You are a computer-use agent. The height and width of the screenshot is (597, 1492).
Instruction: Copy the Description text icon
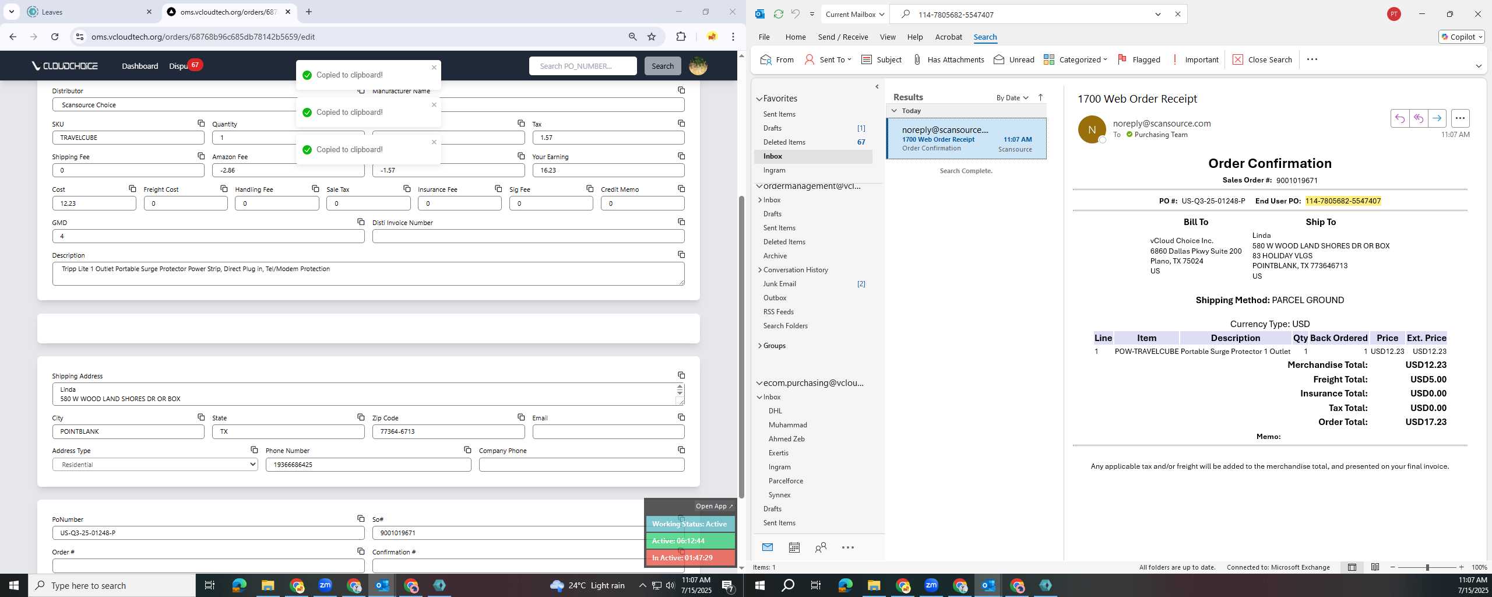681,254
